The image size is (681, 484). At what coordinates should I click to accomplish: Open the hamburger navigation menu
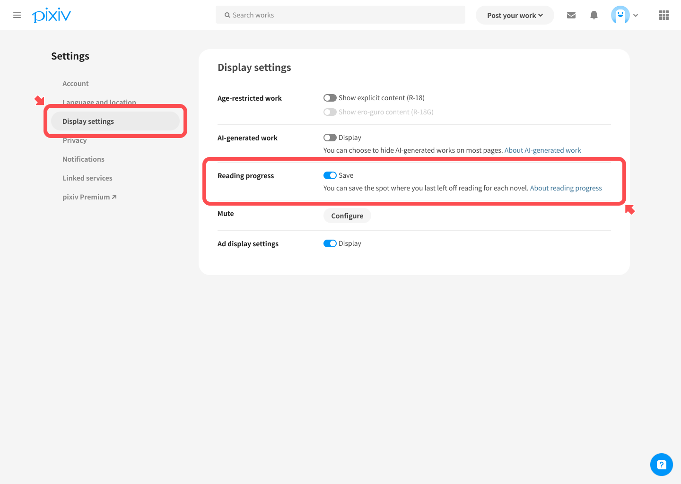click(17, 15)
